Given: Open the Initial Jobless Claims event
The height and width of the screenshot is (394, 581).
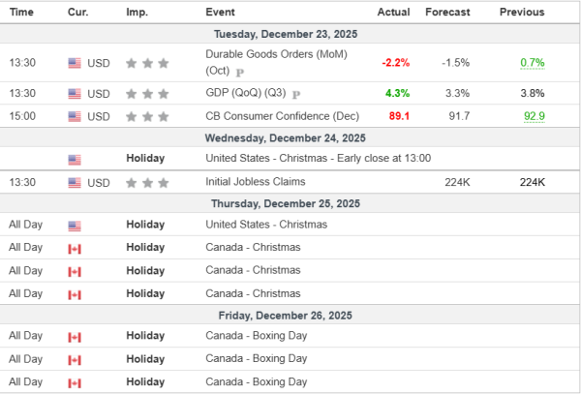Looking at the screenshot, I should pyautogui.click(x=256, y=182).
